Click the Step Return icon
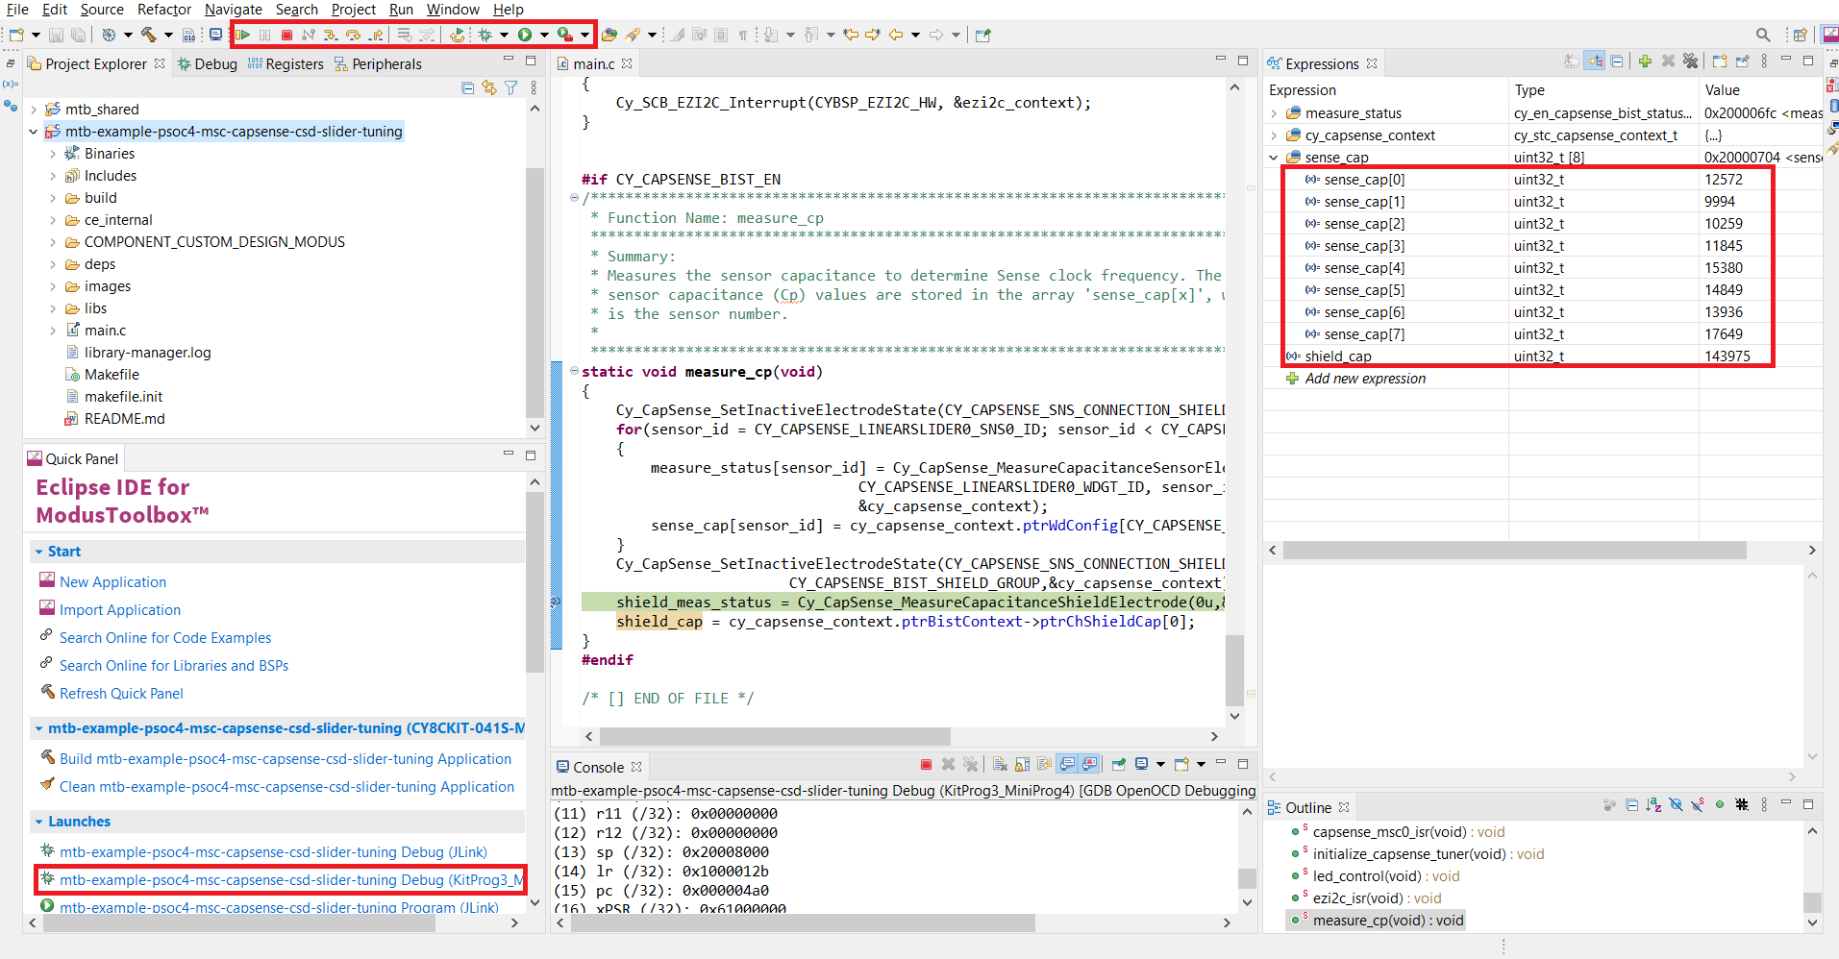The image size is (1839, 959). (x=376, y=36)
